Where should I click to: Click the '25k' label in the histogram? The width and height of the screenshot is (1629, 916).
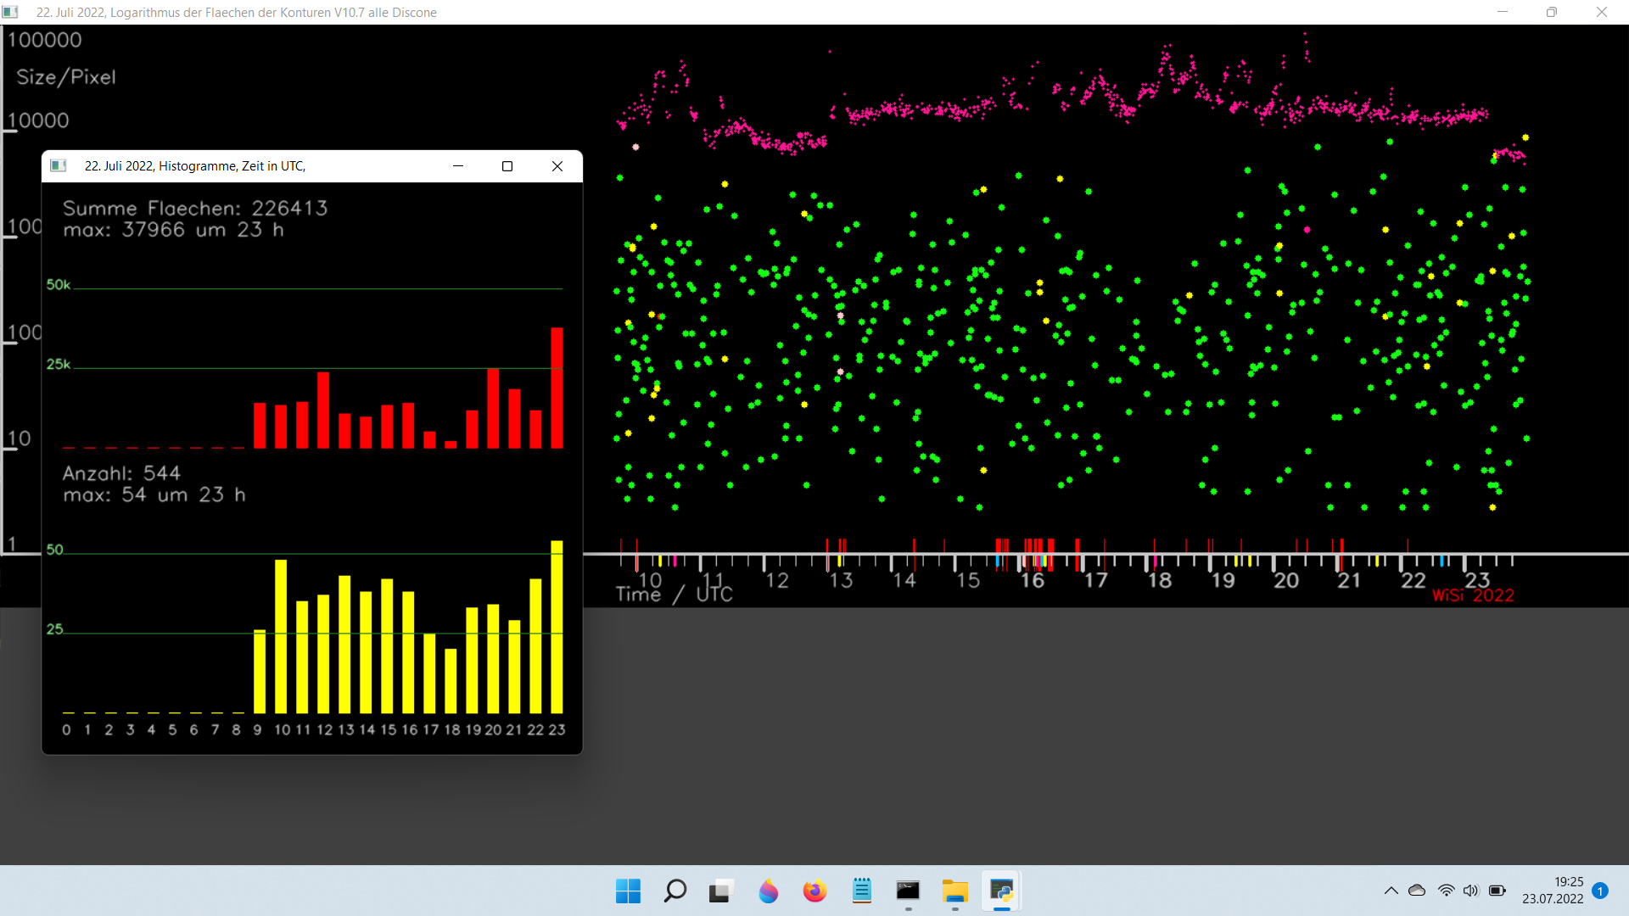click(59, 365)
